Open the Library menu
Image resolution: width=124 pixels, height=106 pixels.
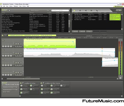(x=11, y=6)
